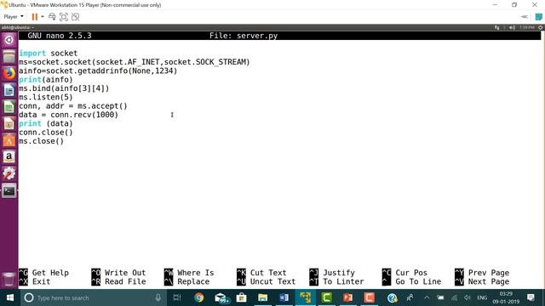Click nano 'Cut Text' shortcut label
This screenshot has height=306, width=545.
tap(268, 273)
